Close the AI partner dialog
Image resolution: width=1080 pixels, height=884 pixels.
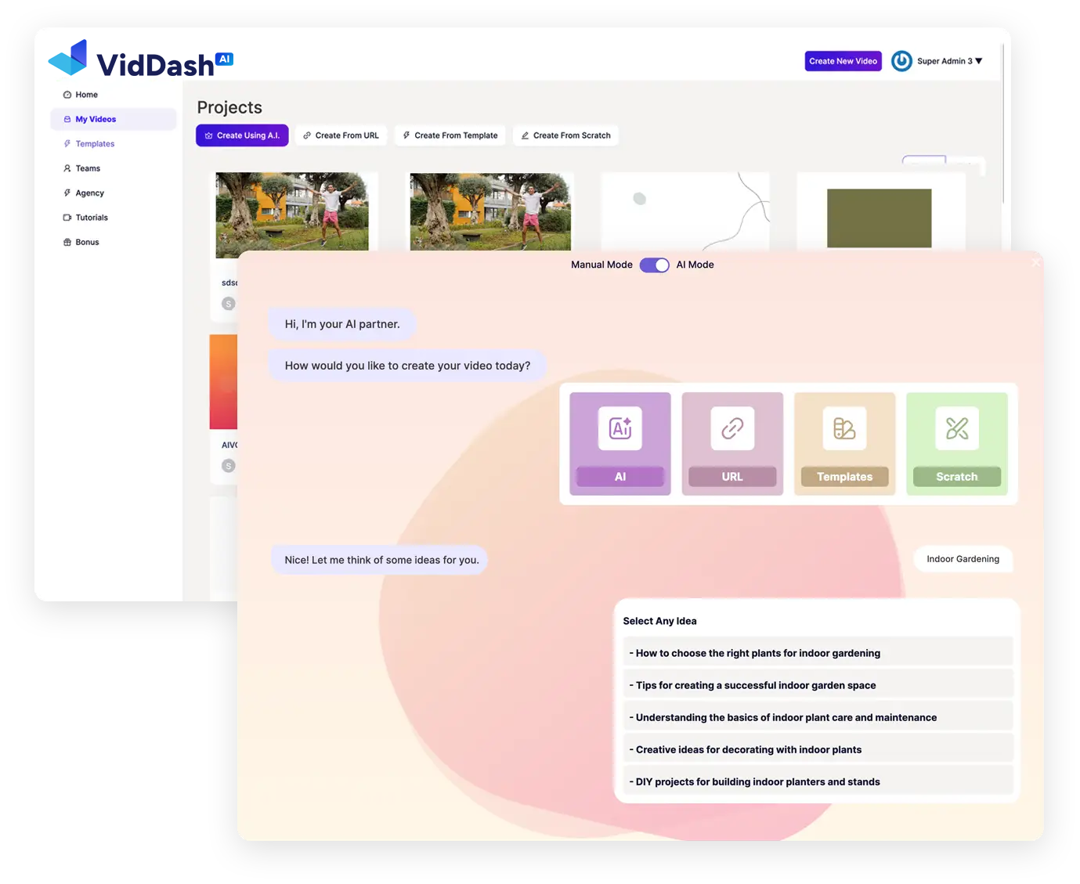coord(1035,262)
